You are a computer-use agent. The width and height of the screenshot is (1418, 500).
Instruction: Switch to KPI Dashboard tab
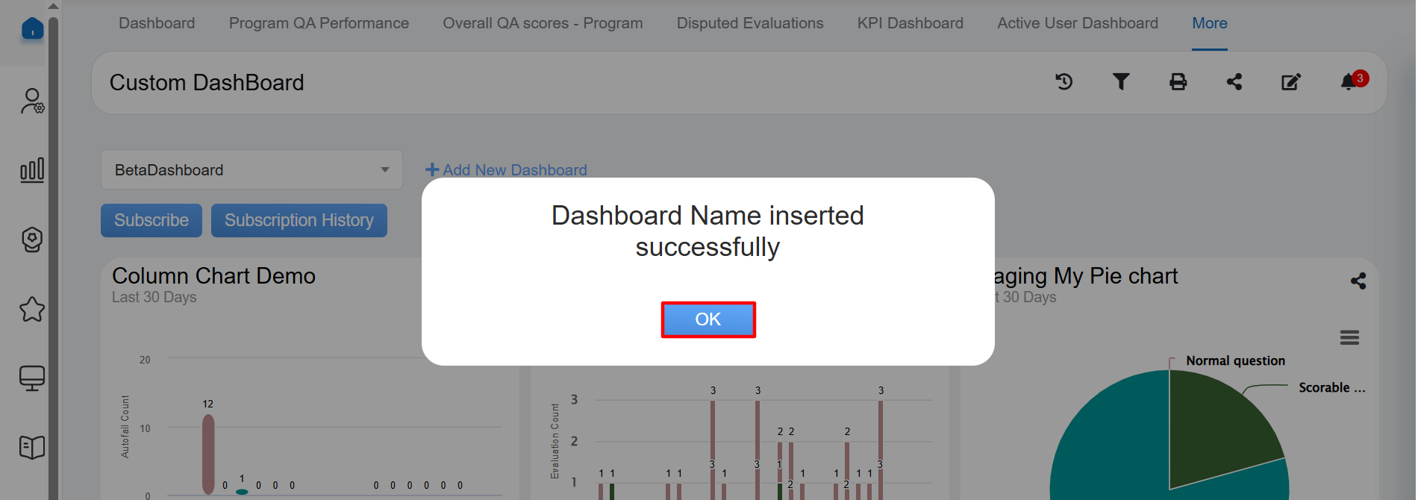click(910, 23)
